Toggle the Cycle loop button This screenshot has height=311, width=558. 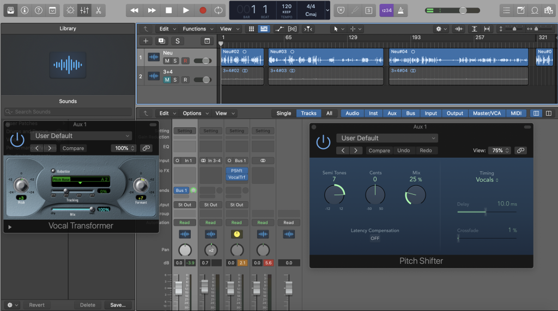coord(218,10)
